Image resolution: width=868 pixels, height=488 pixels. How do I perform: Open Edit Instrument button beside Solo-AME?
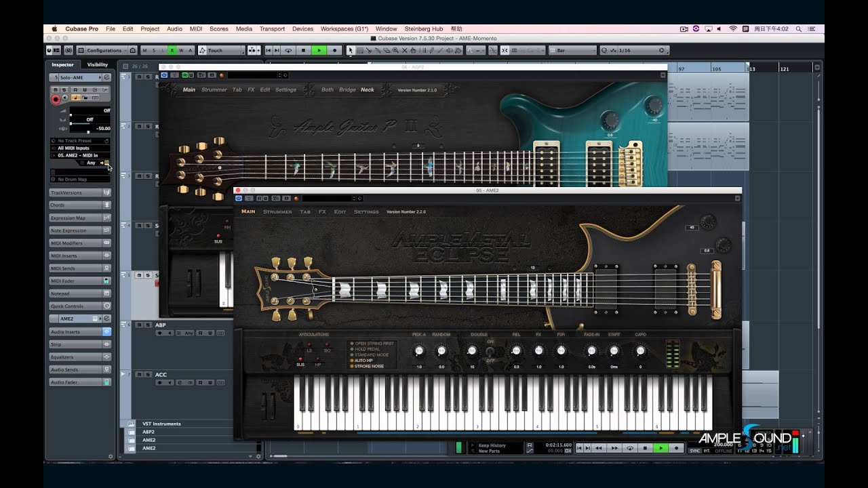(106, 77)
